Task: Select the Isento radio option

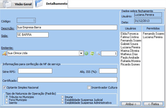Action: 7,103
